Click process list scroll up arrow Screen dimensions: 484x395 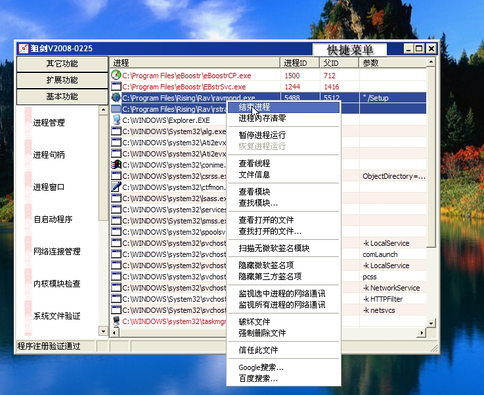pos(431,62)
